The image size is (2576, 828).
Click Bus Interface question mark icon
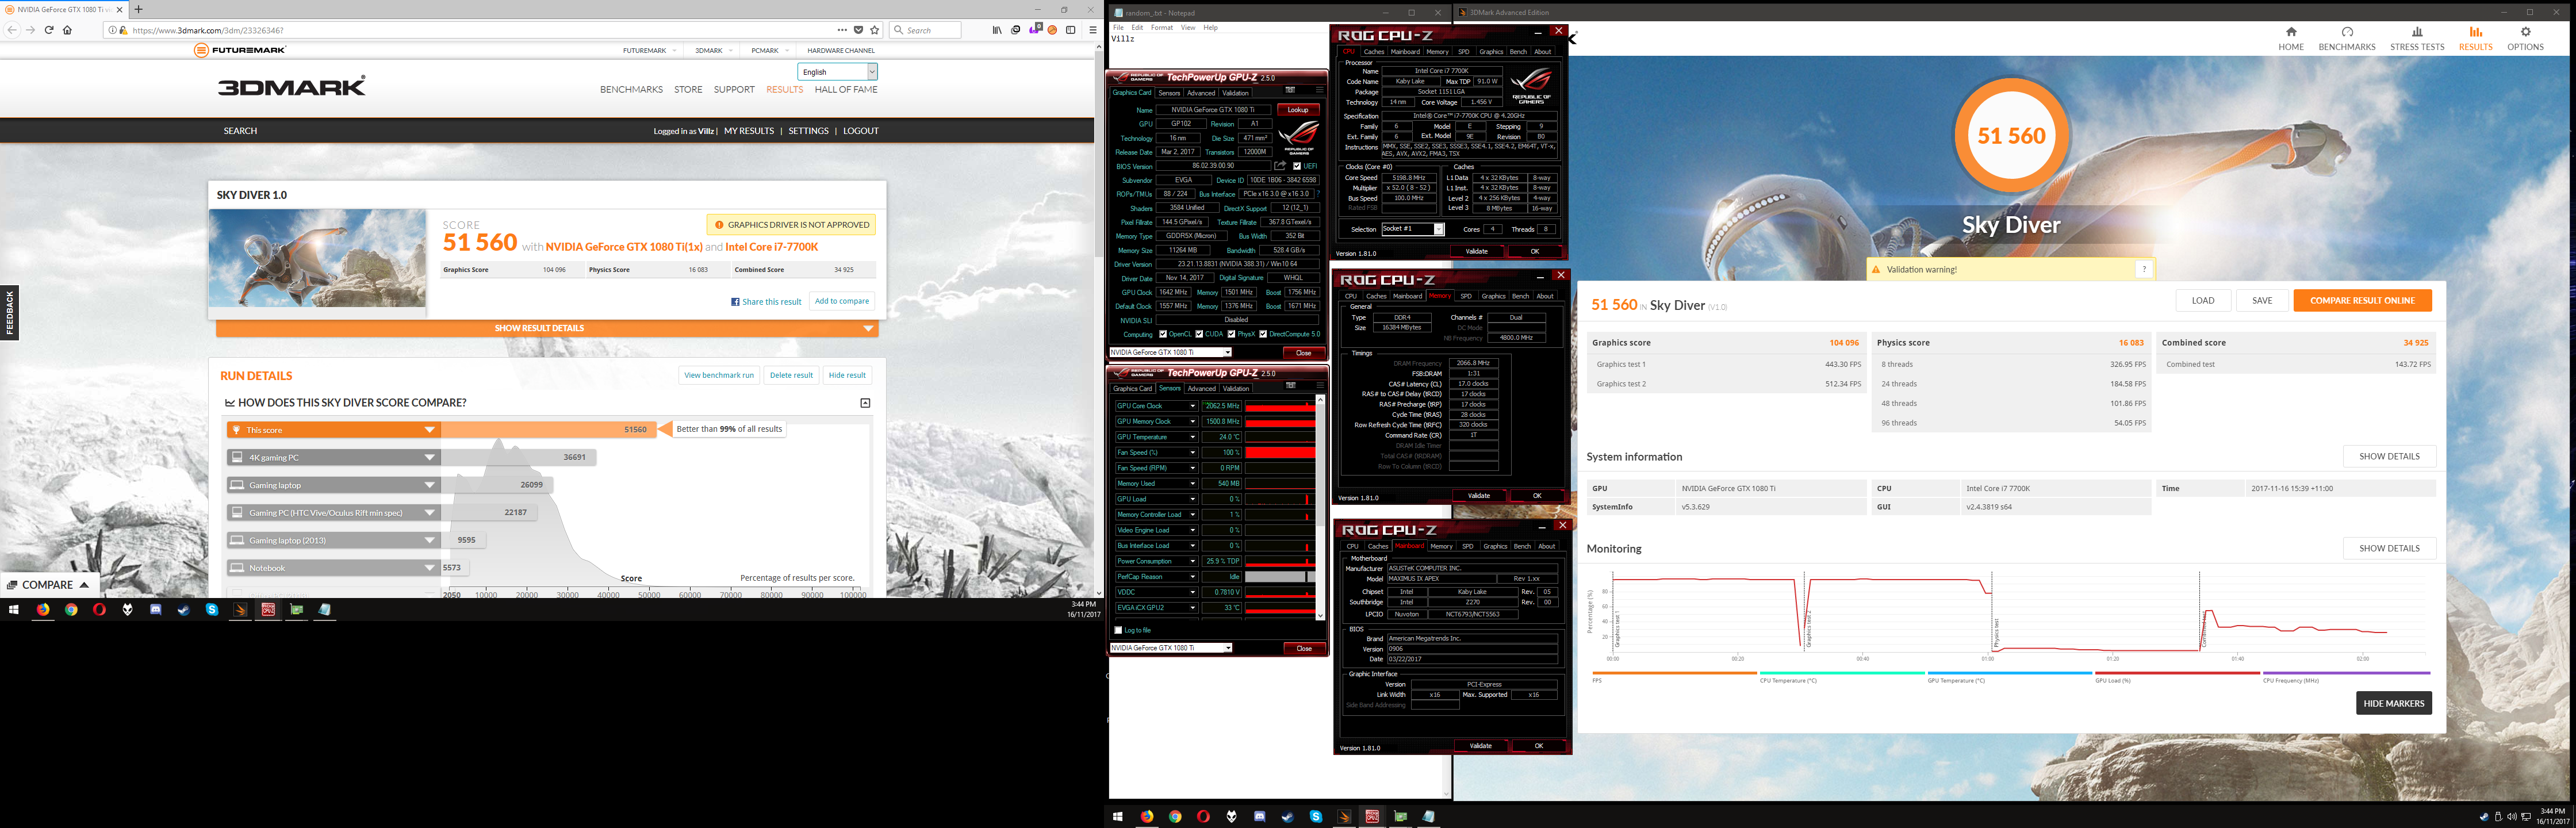[x=1317, y=194]
